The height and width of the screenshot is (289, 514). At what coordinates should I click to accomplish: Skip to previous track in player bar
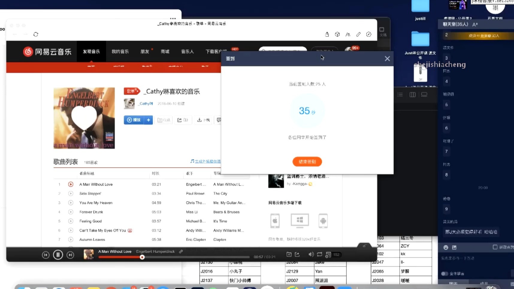click(46, 255)
